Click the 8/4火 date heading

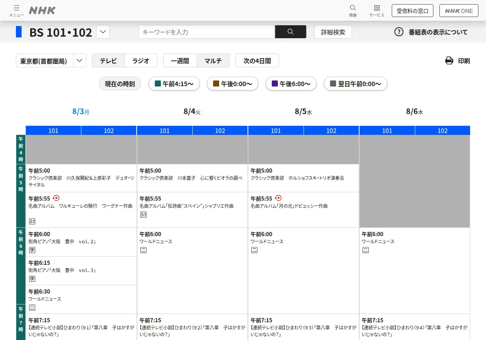pyautogui.click(x=192, y=111)
